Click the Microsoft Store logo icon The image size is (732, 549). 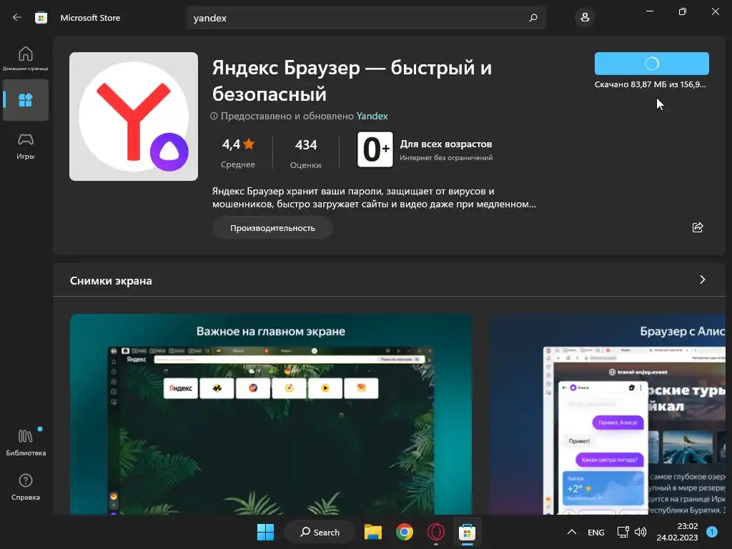point(41,18)
